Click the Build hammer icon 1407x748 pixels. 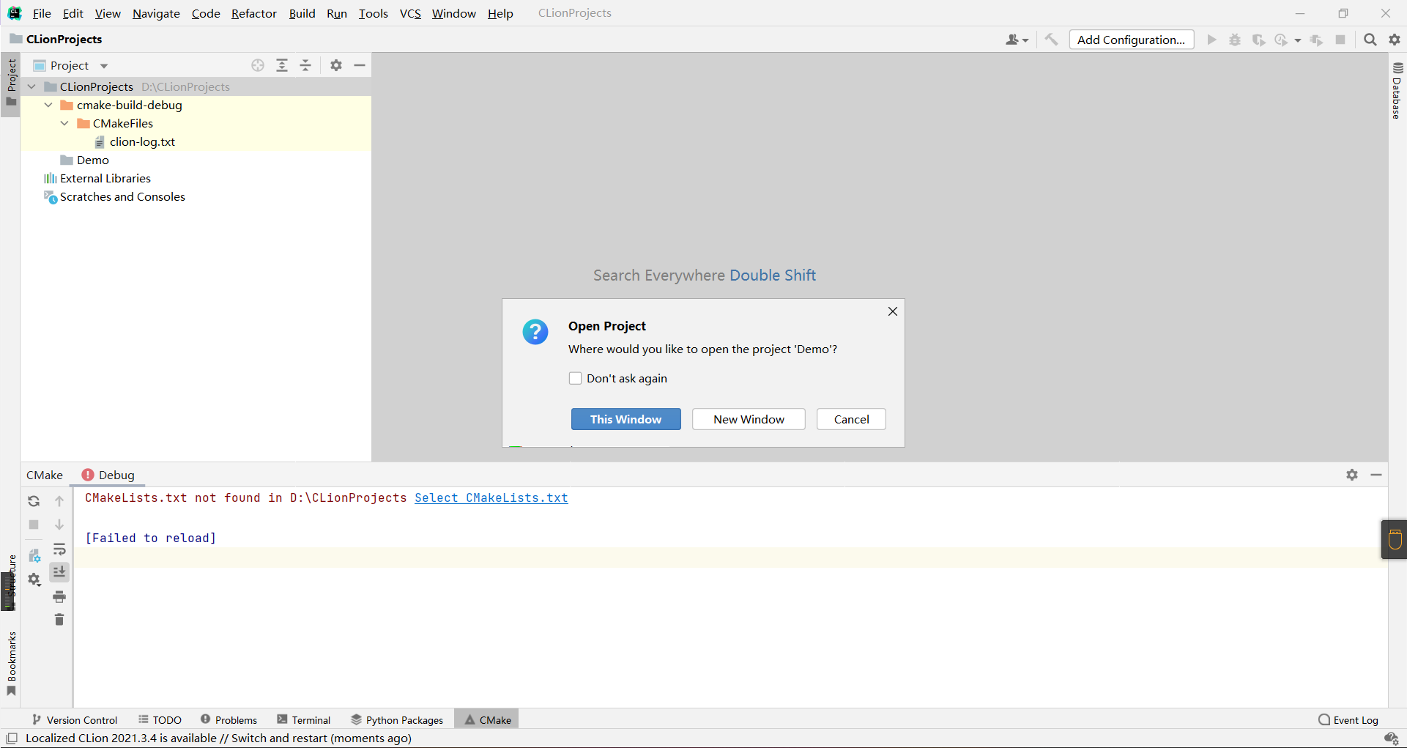coord(1051,40)
